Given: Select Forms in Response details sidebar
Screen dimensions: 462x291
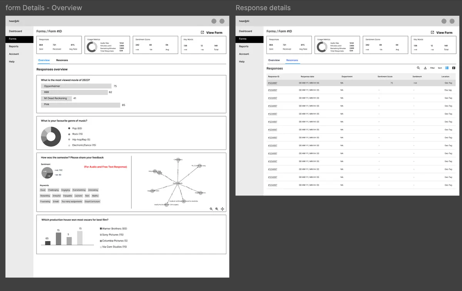Looking at the screenshot, I should [x=249, y=39].
